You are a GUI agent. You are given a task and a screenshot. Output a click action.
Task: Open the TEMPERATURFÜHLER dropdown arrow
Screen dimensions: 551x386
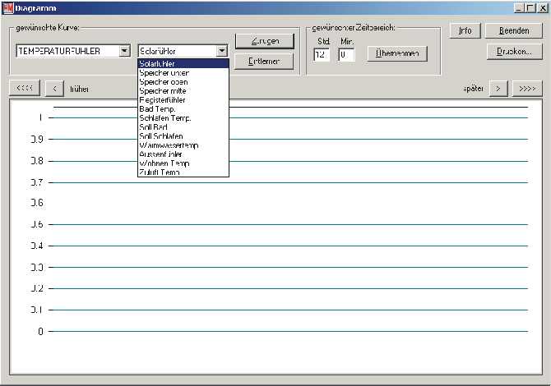(125, 51)
